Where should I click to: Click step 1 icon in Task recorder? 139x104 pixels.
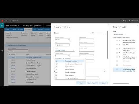point(117,40)
